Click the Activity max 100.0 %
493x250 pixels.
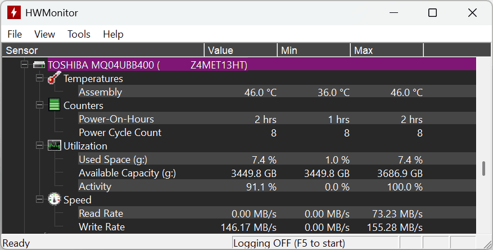(405, 187)
